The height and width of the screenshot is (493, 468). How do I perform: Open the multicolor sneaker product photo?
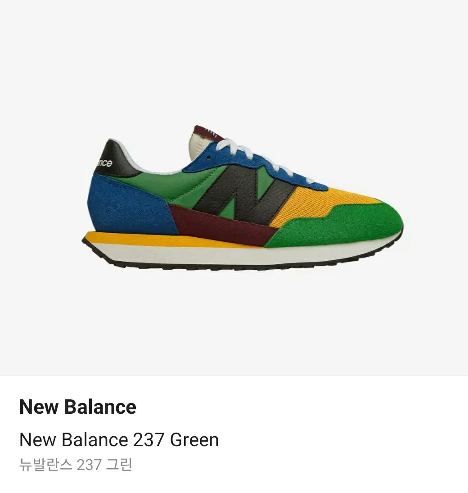(243, 198)
